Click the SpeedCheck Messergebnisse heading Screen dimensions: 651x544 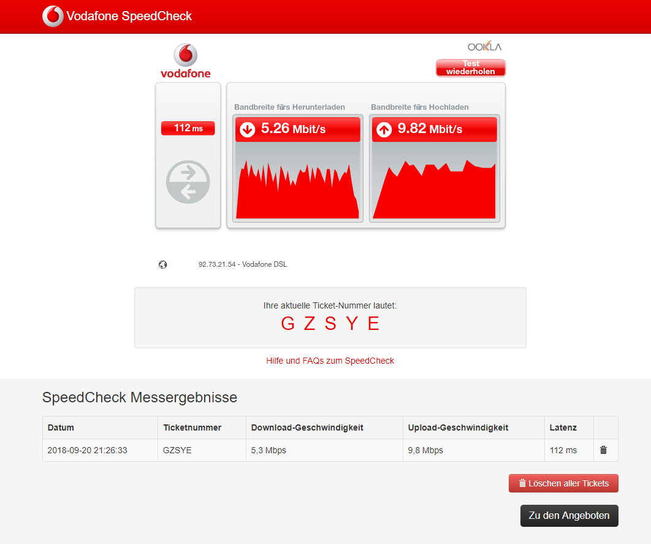coord(140,397)
